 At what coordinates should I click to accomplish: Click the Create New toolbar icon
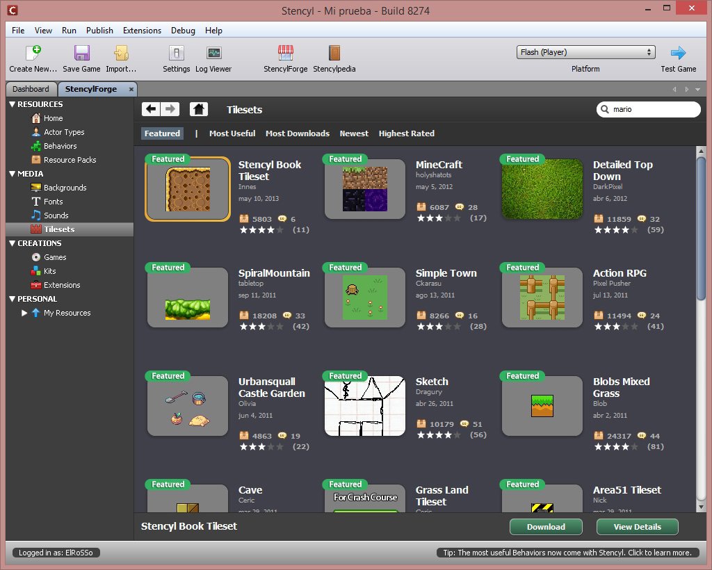click(33, 53)
